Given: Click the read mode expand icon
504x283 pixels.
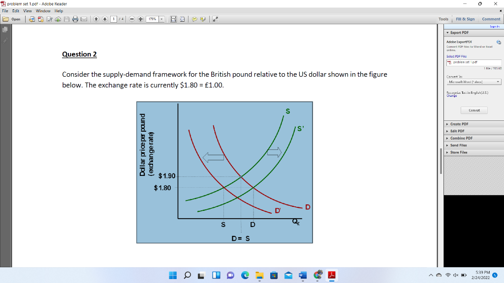Looking at the screenshot, I should pos(216,19).
